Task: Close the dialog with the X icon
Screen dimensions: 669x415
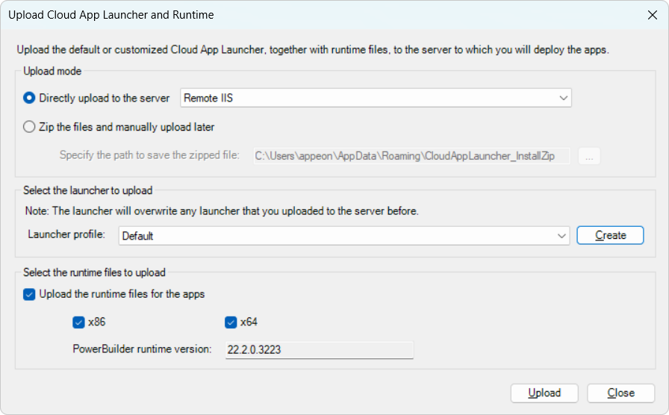Action: (x=652, y=15)
